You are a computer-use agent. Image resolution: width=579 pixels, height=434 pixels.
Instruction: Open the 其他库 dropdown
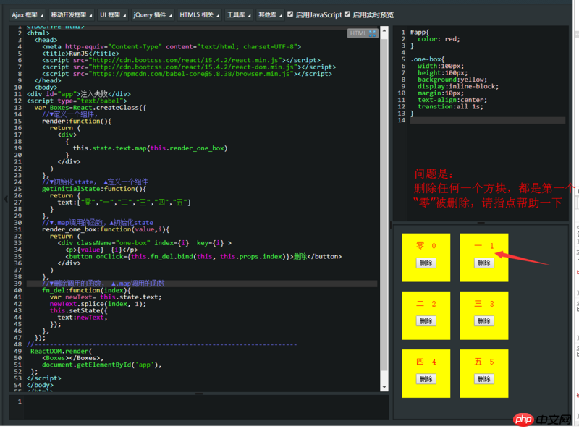tap(270, 15)
